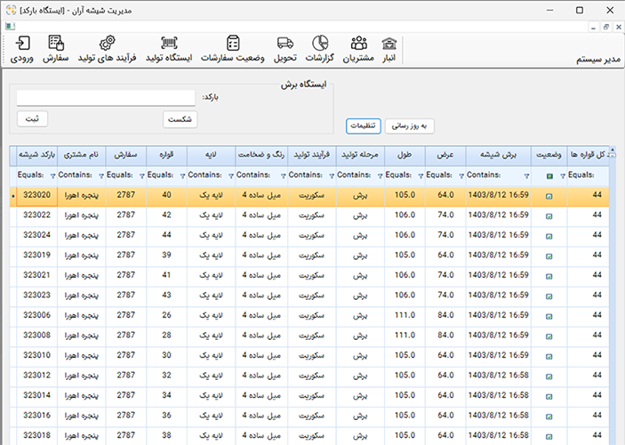
Task: Open the انبار (warehouse) toolbar icon
Action: (389, 50)
